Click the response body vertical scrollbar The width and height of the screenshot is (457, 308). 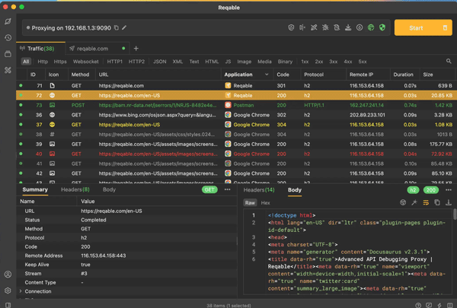455,215
